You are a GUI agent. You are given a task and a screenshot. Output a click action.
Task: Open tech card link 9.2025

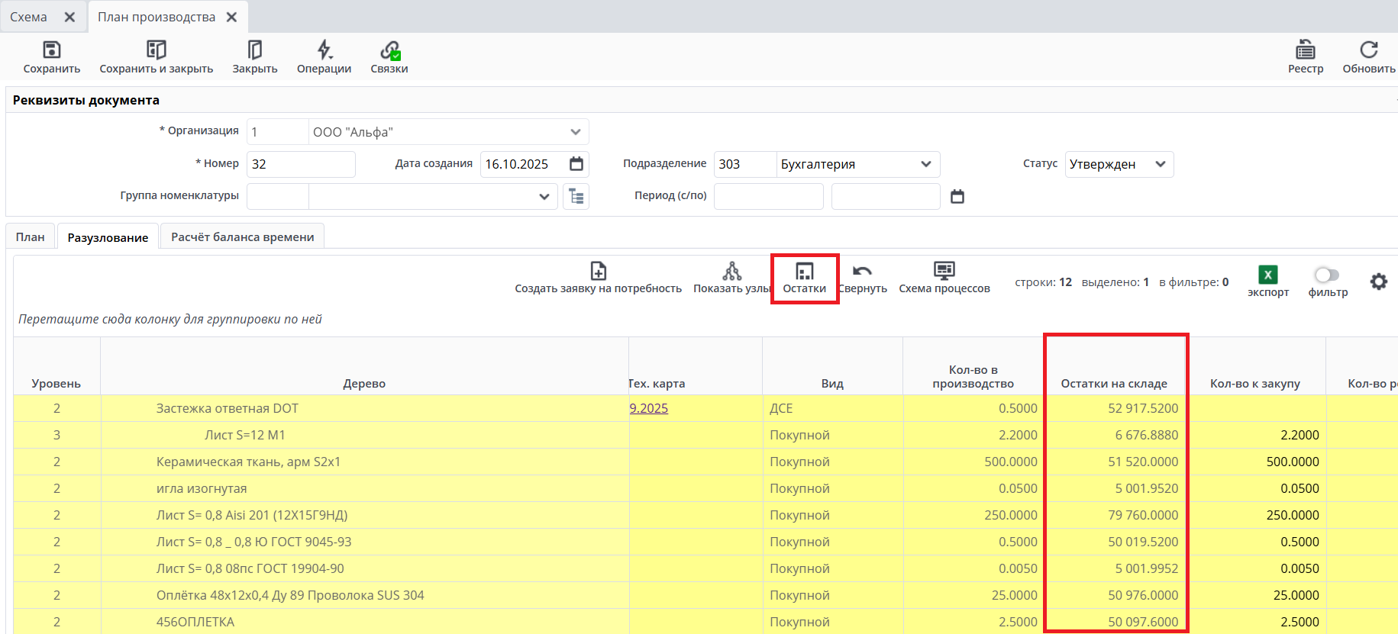[648, 408]
